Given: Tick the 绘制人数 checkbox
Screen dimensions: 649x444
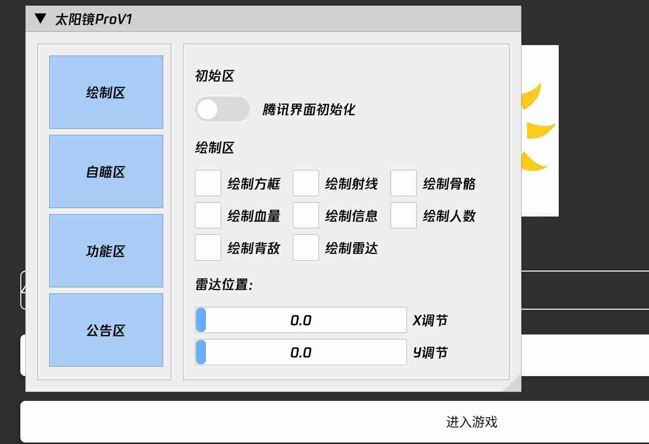Looking at the screenshot, I should pos(403,216).
